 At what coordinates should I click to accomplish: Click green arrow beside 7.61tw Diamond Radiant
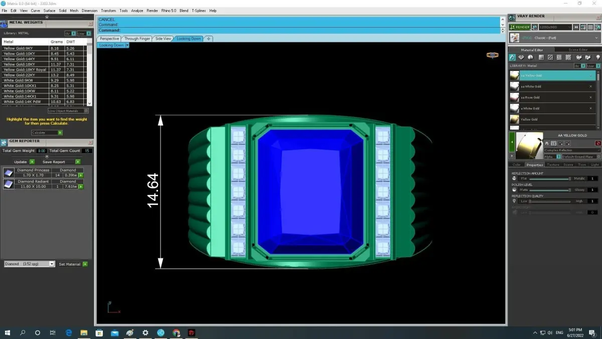click(81, 186)
